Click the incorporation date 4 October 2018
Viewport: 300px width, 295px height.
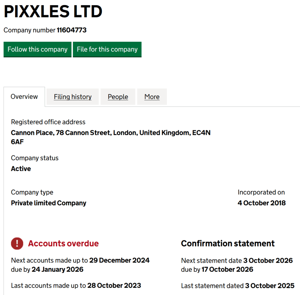(x=262, y=203)
